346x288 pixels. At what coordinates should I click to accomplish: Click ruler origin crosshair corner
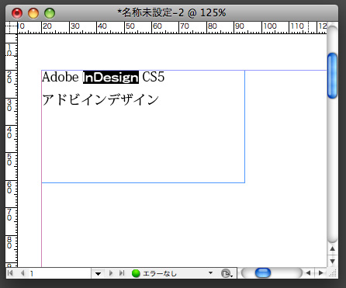pyautogui.click(x=12, y=28)
